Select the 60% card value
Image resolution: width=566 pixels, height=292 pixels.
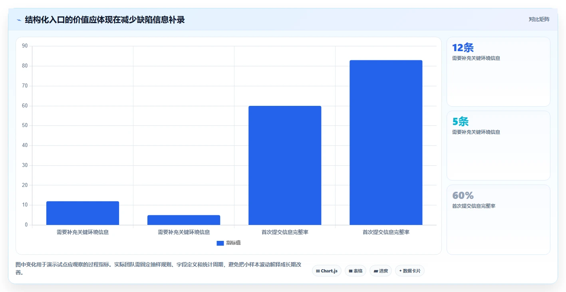point(463,195)
